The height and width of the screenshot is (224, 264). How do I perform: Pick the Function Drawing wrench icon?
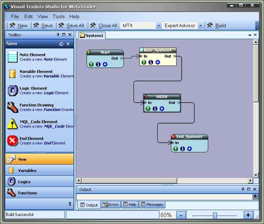pyautogui.click(x=13, y=107)
